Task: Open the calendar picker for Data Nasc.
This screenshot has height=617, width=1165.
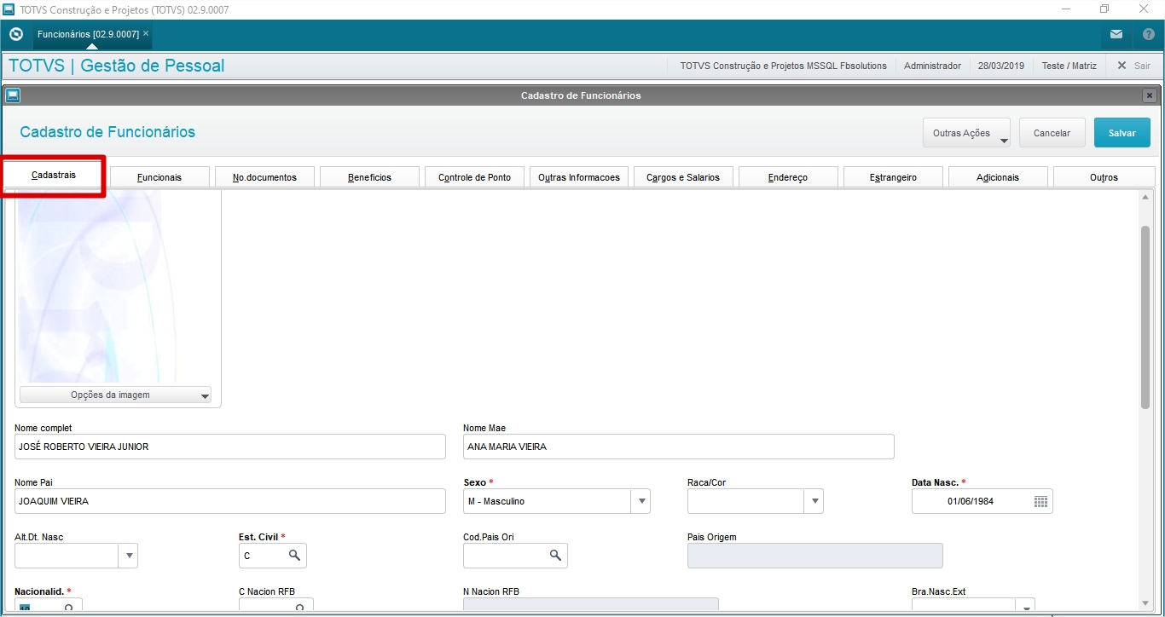Action: pyautogui.click(x=1040, y=501)
